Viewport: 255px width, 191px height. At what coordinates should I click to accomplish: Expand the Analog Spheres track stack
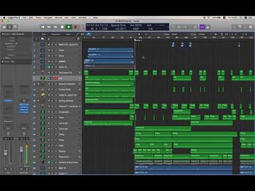pos(38,101)
